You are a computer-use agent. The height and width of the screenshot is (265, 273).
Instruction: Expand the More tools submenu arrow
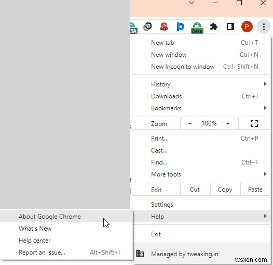265,174
